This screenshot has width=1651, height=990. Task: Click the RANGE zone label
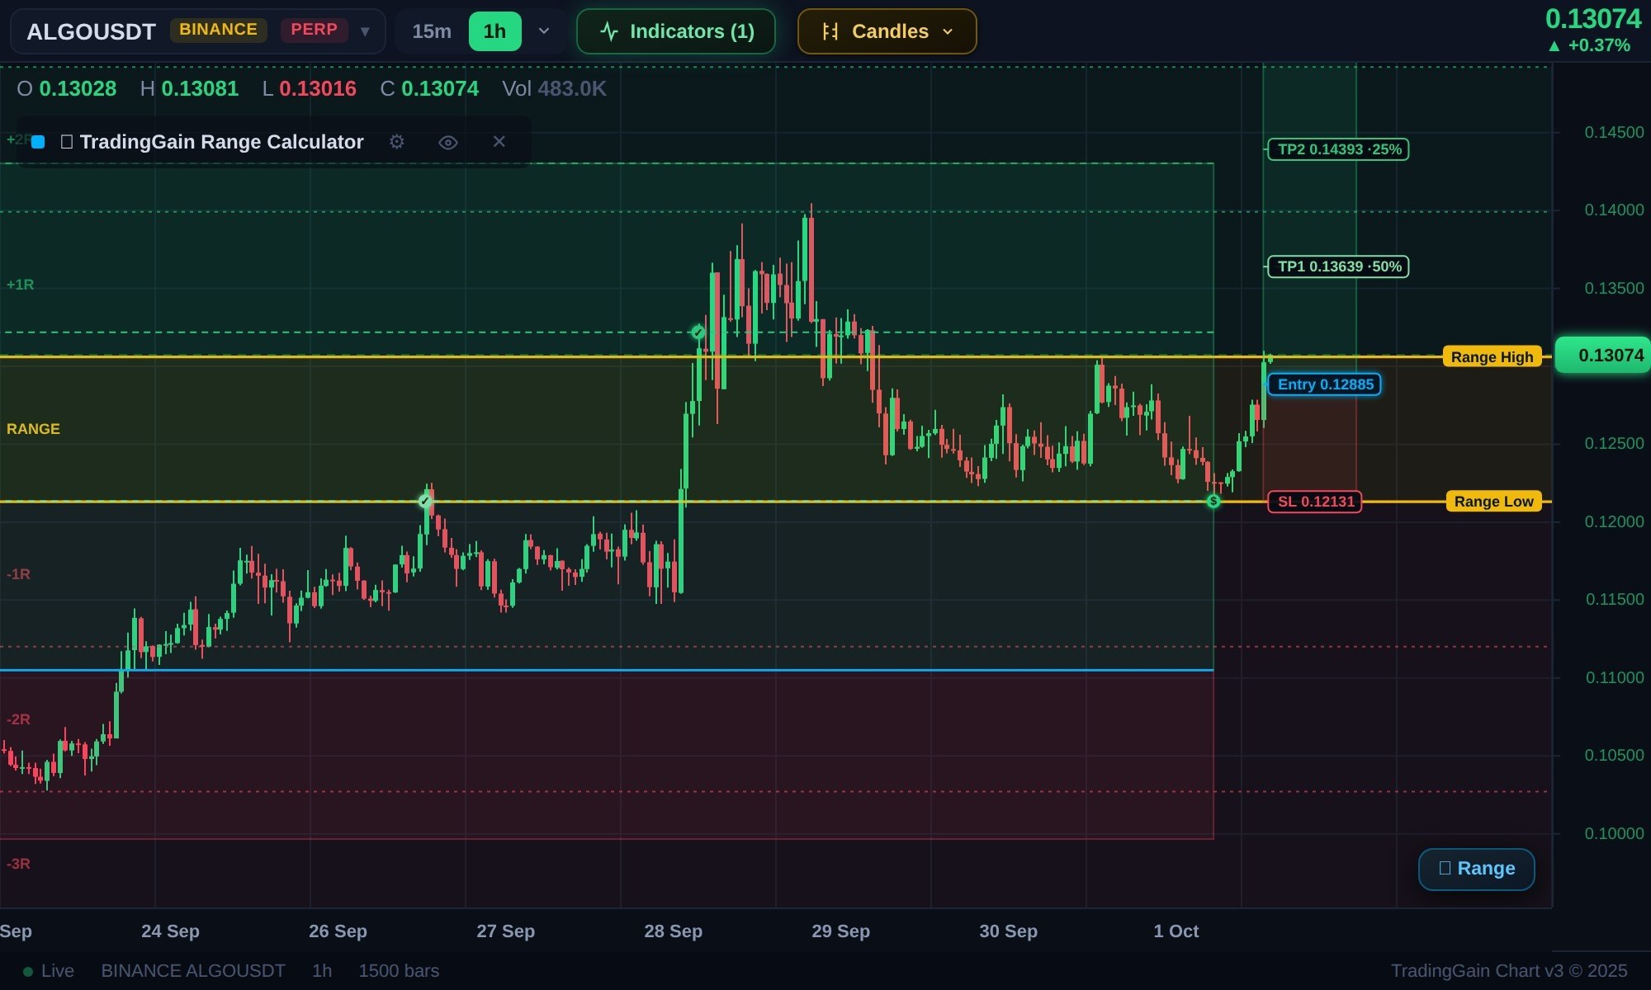pyautogui.click(x=33, y=429)
